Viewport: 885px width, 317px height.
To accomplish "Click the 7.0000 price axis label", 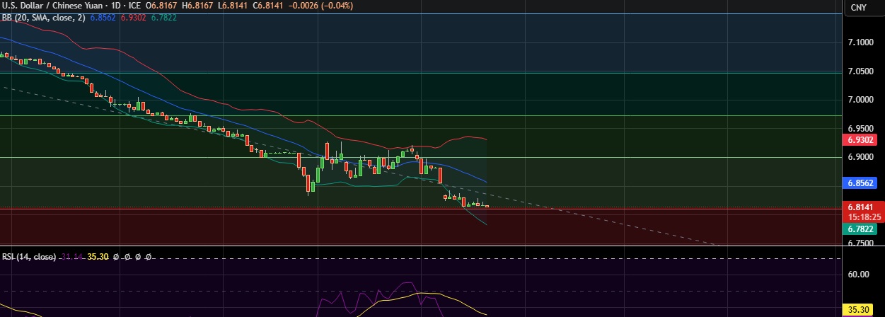I will pyautogui.click(x=862, y=100).
